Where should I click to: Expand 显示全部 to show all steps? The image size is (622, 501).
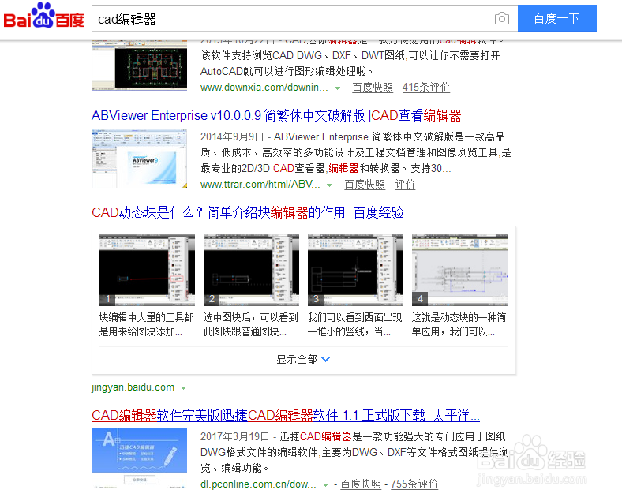303,360
